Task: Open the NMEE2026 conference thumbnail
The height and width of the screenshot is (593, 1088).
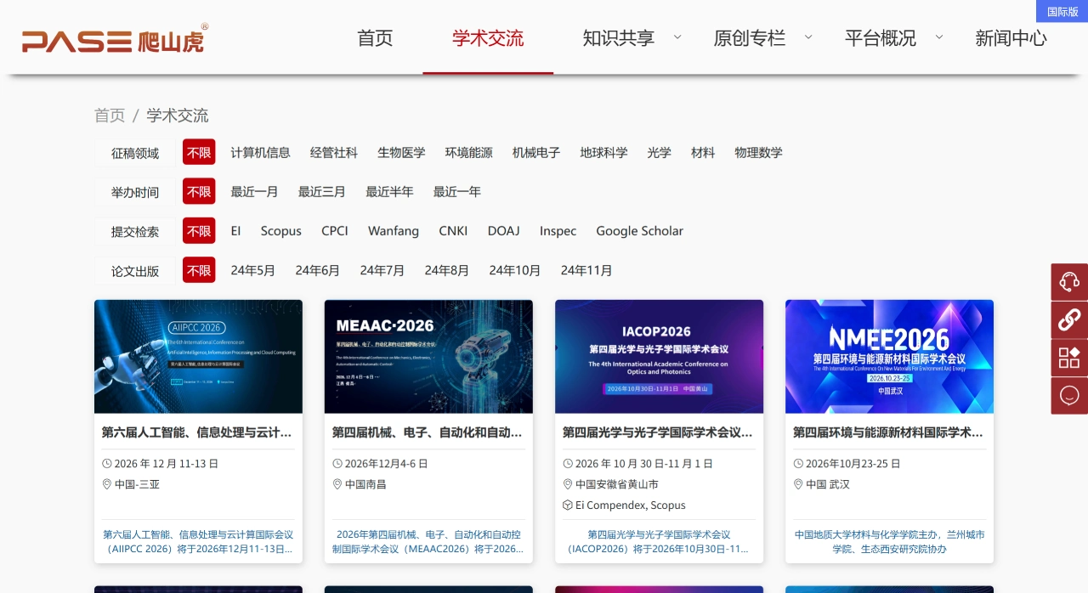Action: (889, 357)
